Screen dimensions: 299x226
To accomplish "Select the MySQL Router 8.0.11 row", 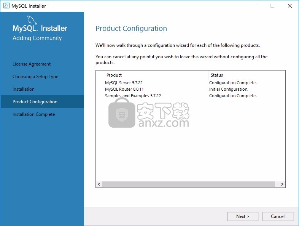I will [x=190, y=89].
